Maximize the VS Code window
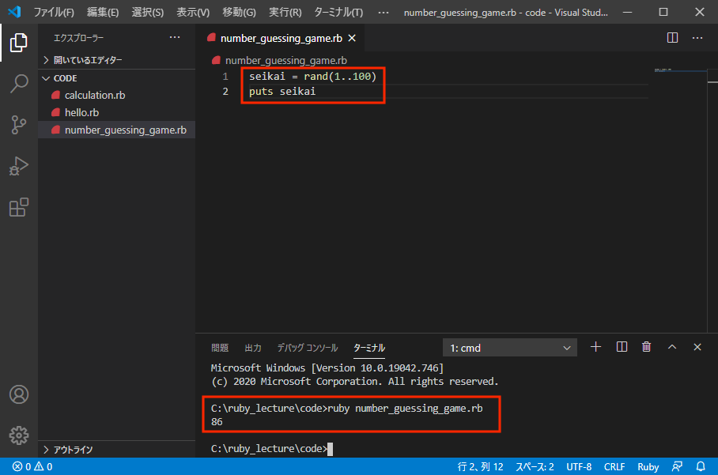This screenshot has width=718, height=475. (x=663, y=12)
